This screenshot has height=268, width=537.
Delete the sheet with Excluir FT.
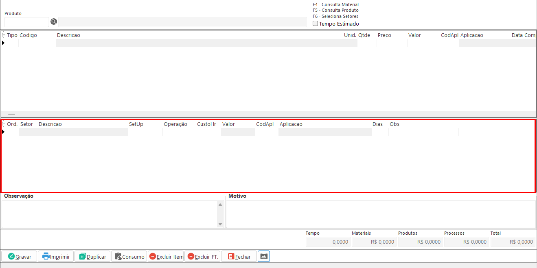coord(202,257)
